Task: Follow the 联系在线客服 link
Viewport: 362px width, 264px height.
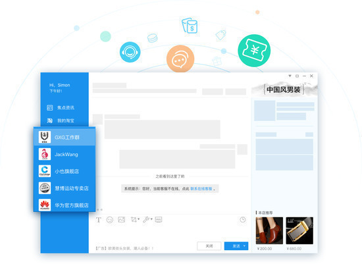Action: pyautogui.click(x=201, y=189)
